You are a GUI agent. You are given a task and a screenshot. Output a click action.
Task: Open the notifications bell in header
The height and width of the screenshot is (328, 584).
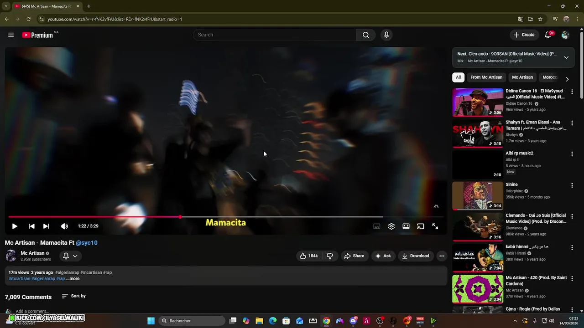click(548, 35)
